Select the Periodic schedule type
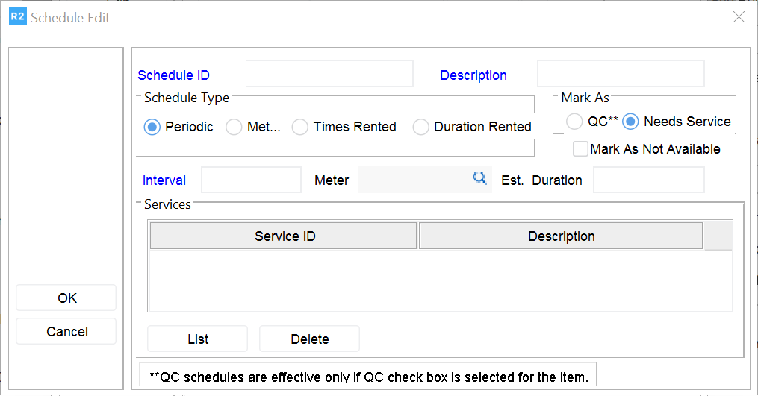Screen dimensions: 758x396 pyautogui.click(x=152, y=128)
